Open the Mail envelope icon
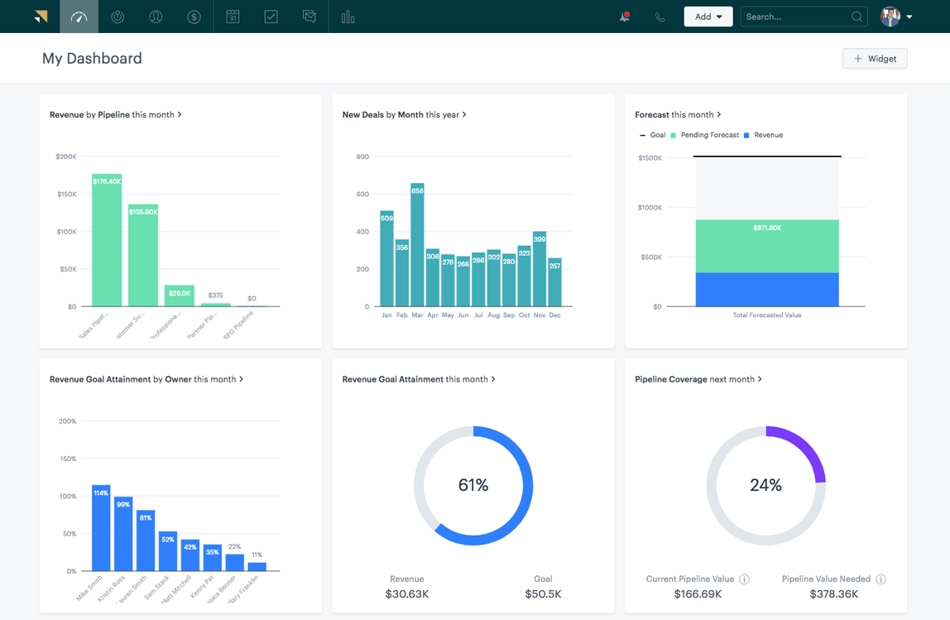 (309, 16)
